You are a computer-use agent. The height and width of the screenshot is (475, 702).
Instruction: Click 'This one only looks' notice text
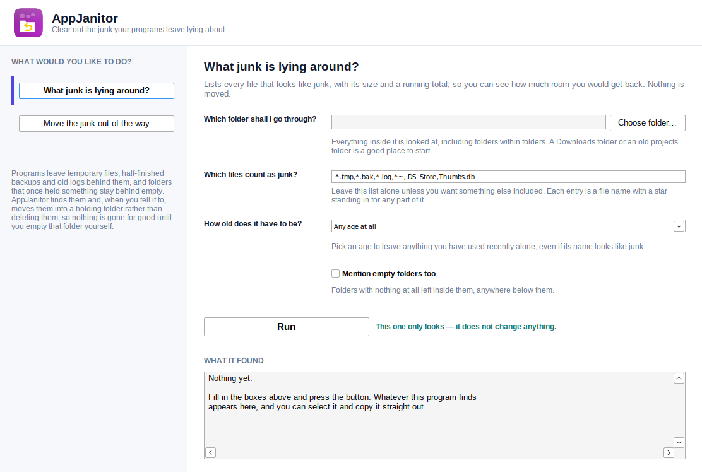[x=466, y=327]
